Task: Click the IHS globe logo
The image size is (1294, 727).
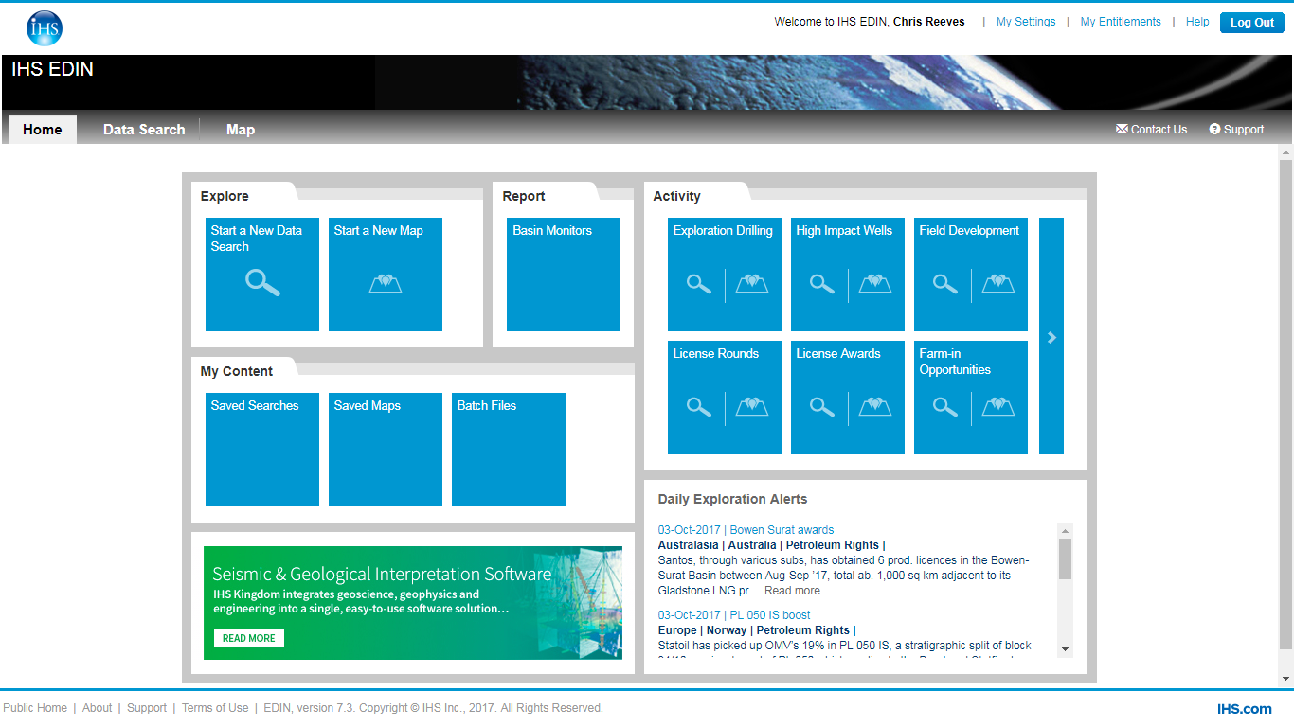Action: [45, 28]
